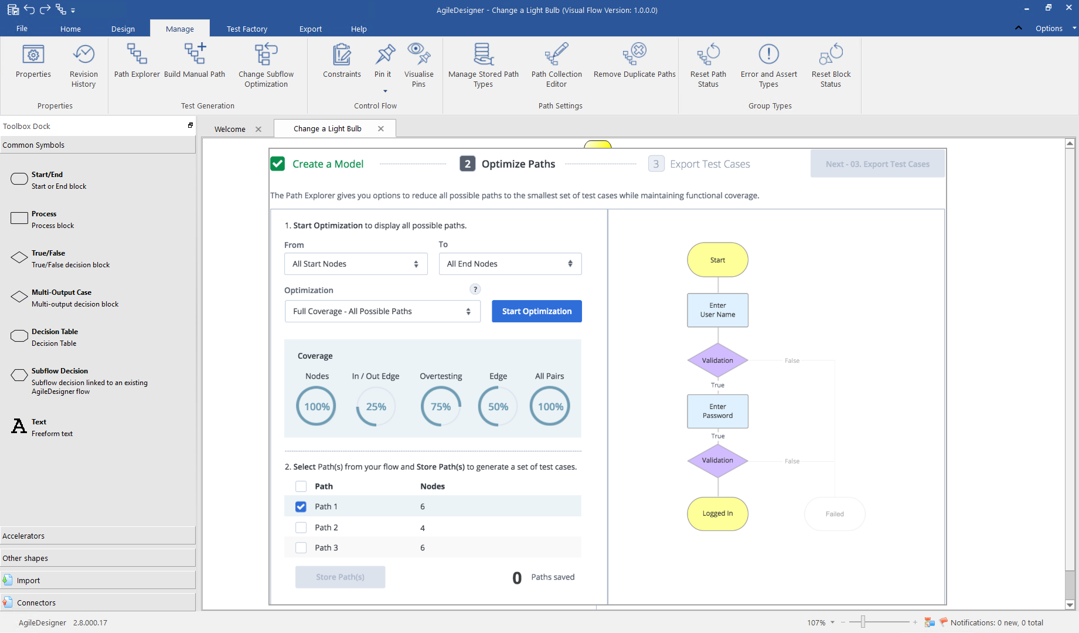1079x633 pixels.
Task: Click Remove Duplicate Paths
Action: pos(634,61)
